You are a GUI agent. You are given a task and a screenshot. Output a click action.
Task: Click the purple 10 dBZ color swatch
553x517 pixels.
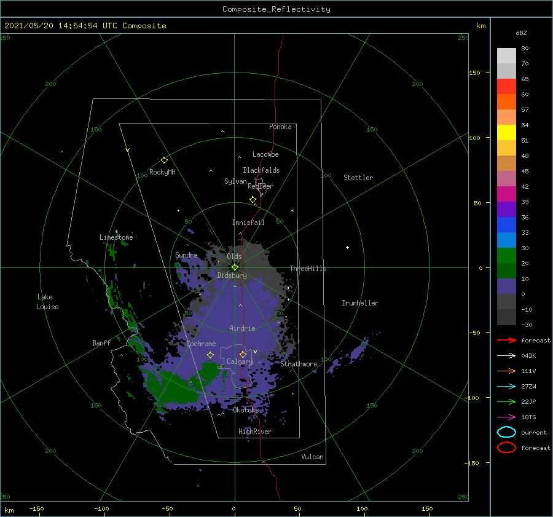click(506, 286)
